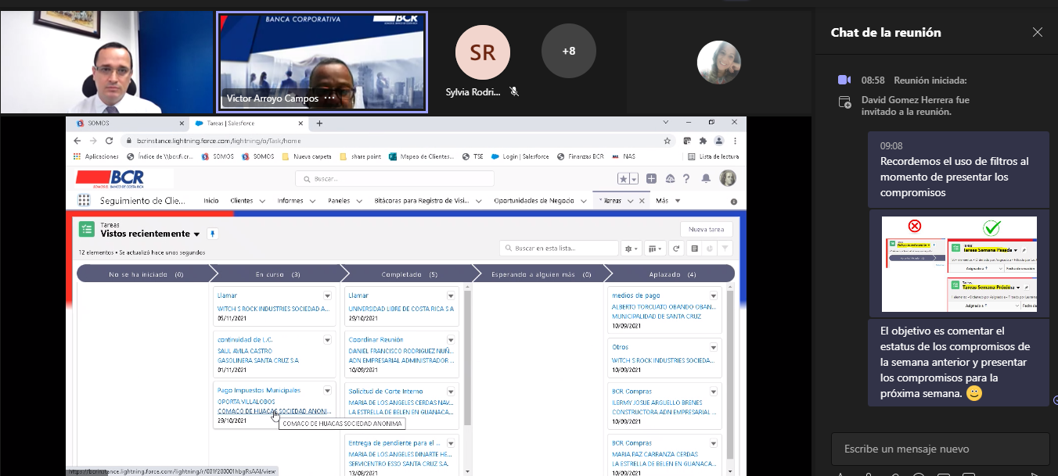Screen dimensions: 1058x476
Task: Close the Tareas navigation tab
Action: [642, 201]
